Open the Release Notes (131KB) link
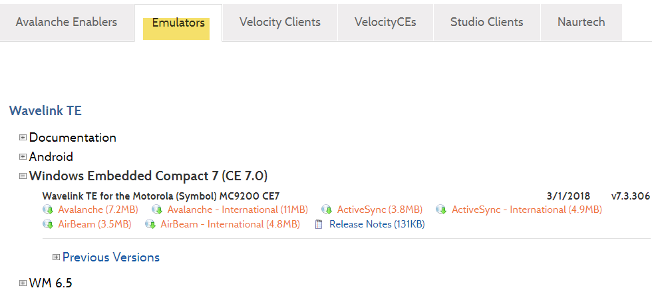Viewport: 652px width, 300px height. click(x=377, y=224)
